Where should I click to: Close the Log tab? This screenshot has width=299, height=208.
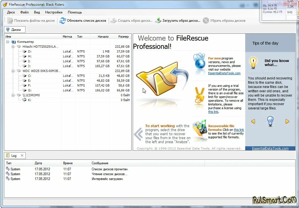tap(22, 155)
